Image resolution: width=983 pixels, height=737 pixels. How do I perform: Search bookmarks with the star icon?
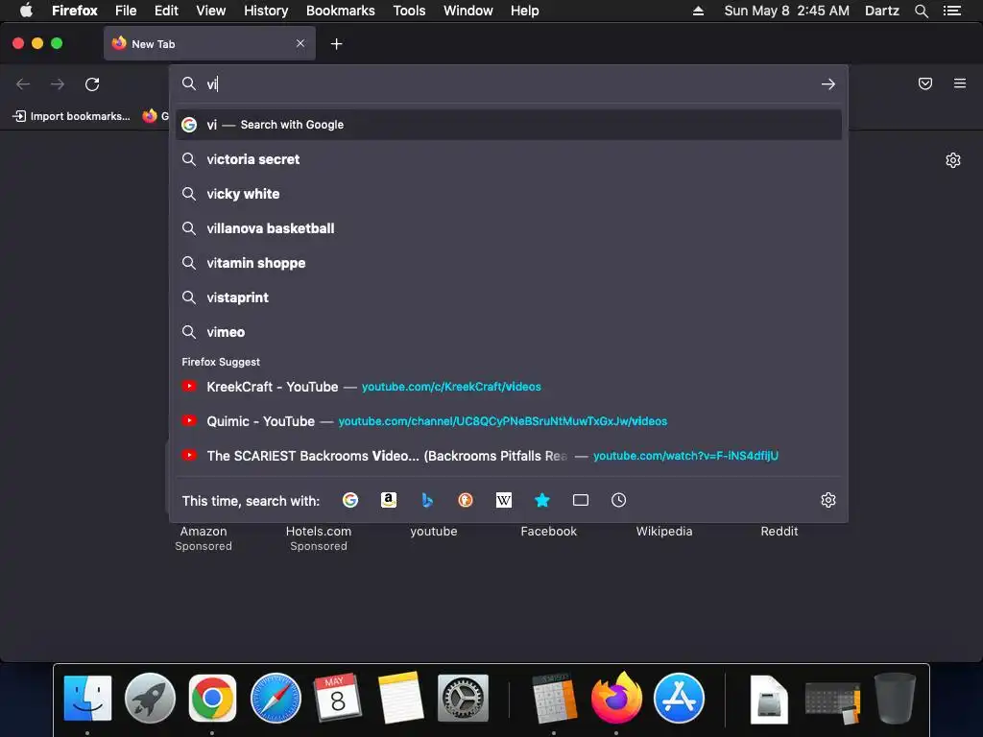(x=542, y=500)
